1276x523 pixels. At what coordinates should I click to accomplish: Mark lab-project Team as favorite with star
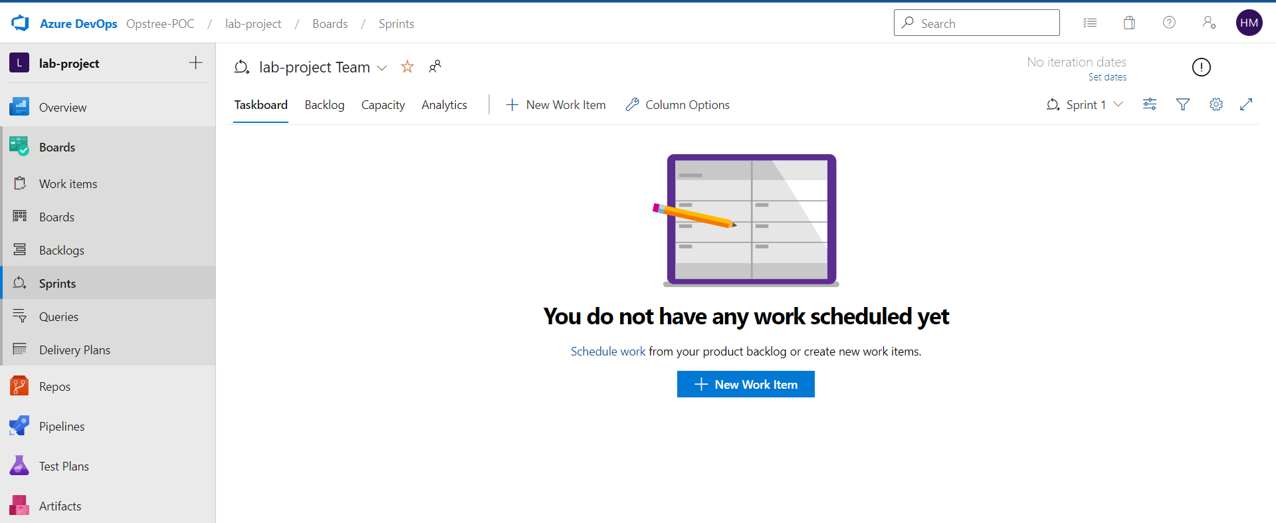(x=407, y=66)
